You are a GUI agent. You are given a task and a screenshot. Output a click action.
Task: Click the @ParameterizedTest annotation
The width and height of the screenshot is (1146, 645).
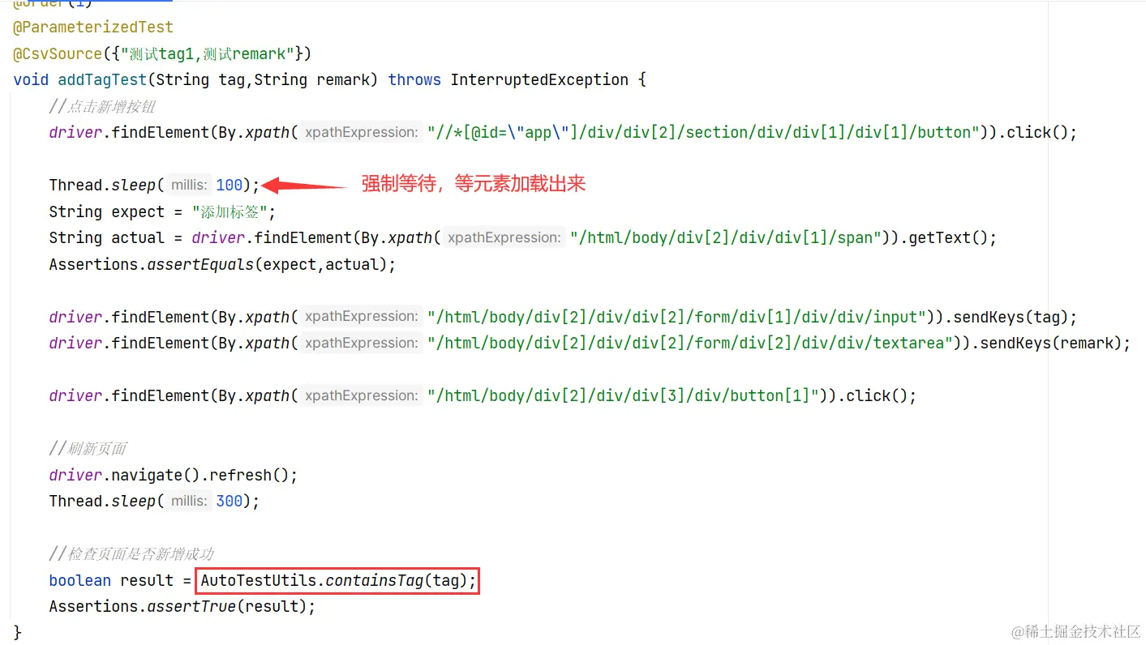[93, 27]
